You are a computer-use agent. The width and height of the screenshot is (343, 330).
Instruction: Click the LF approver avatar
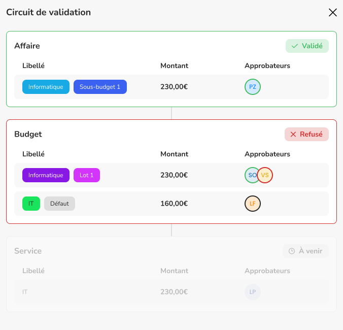pyautogui.click(x=253, y=204)
